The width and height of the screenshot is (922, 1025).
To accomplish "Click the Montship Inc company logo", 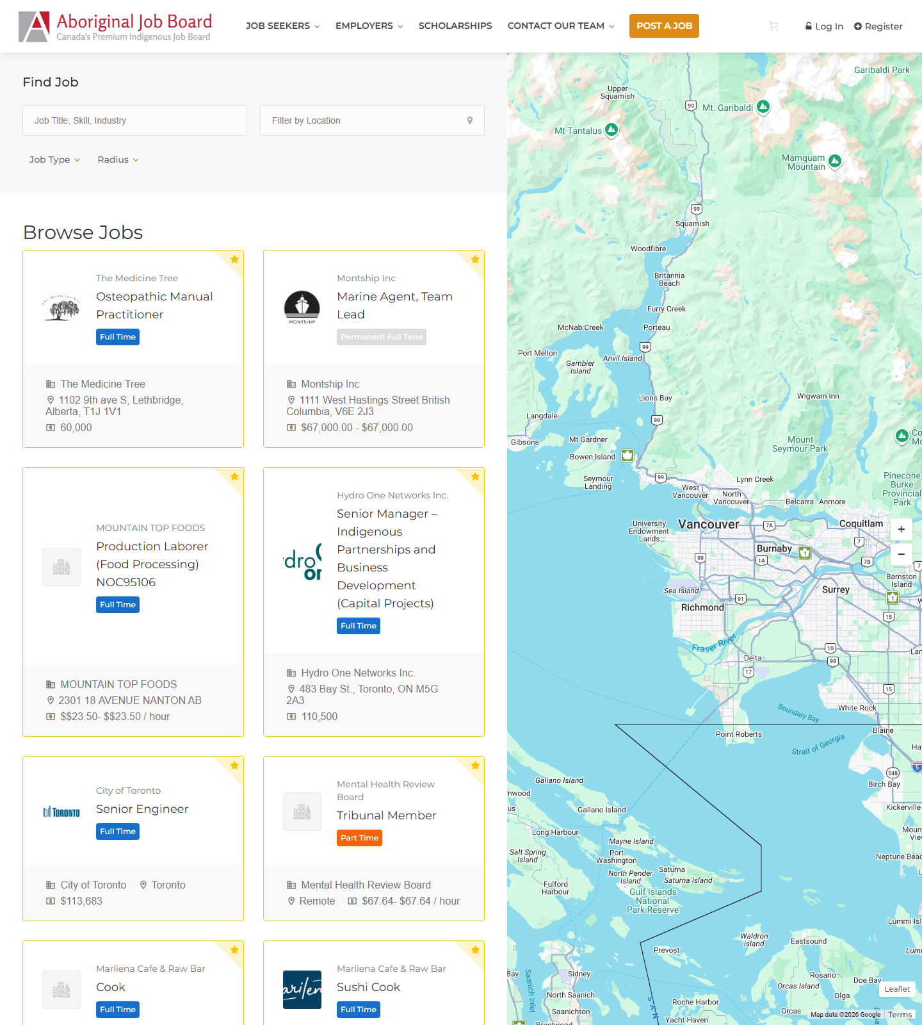I will 302,307.
